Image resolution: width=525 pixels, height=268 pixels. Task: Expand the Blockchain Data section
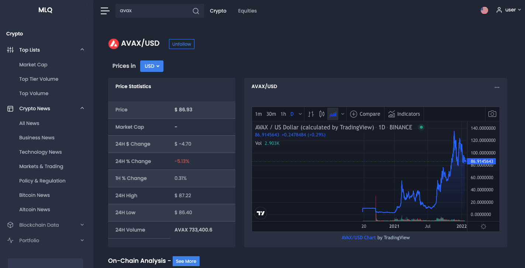[x=82, y=225]
